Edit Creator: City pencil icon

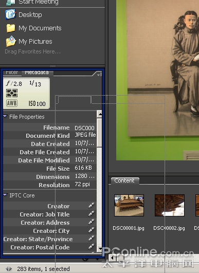(91, 230)
